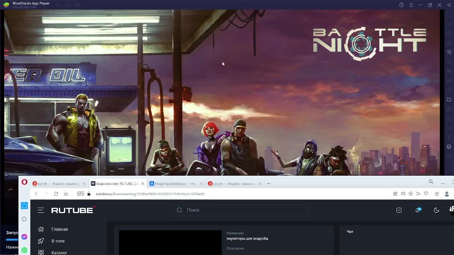Toggle Opera VPN badge

(x=81, y=193)
